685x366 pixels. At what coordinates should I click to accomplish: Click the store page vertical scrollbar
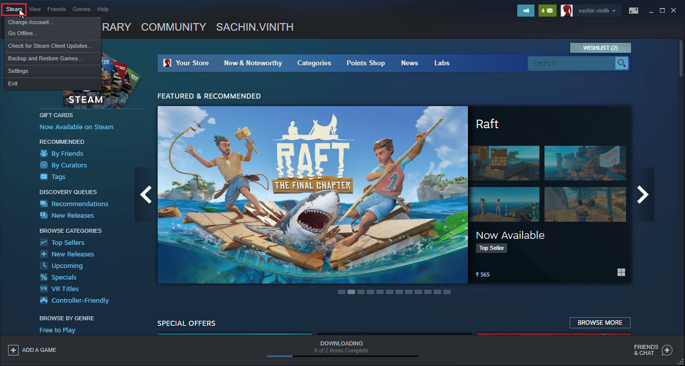(681, 58)
